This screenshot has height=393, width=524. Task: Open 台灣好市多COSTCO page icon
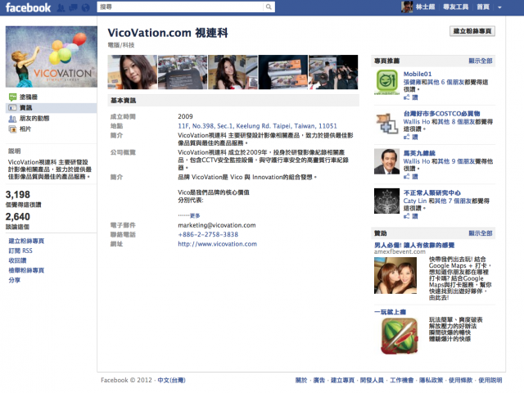386,122
